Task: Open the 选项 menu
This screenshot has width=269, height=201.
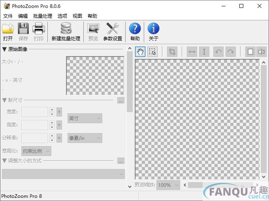Action: (62, 16)
